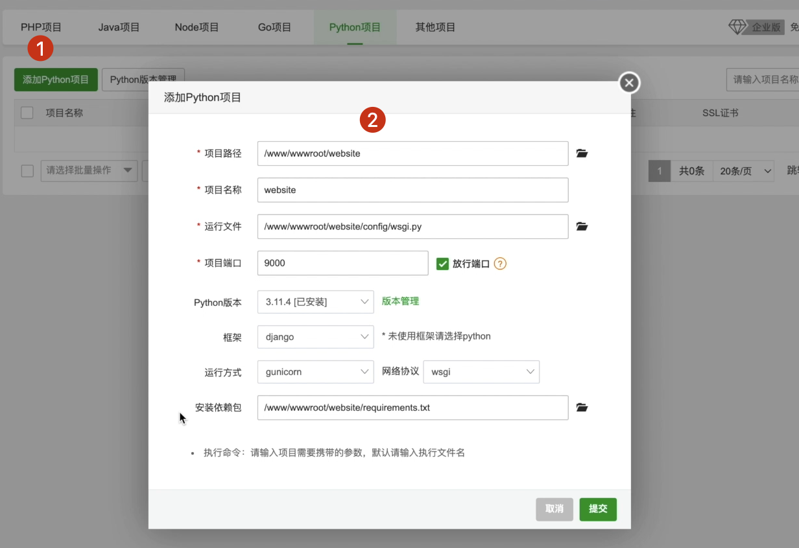Open the 网络协议 wsgi dropdown

(x=481, y=372)
